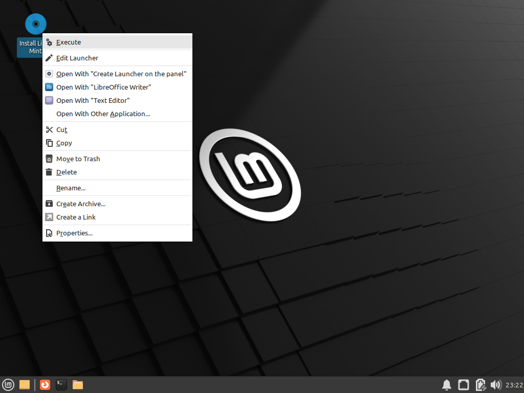The height and width of the screenshot is (393, 524).
Task: Click the Create Archive... icon
Action: click(49, 204)
